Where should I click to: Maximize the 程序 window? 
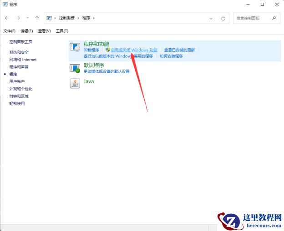[262, 5]
